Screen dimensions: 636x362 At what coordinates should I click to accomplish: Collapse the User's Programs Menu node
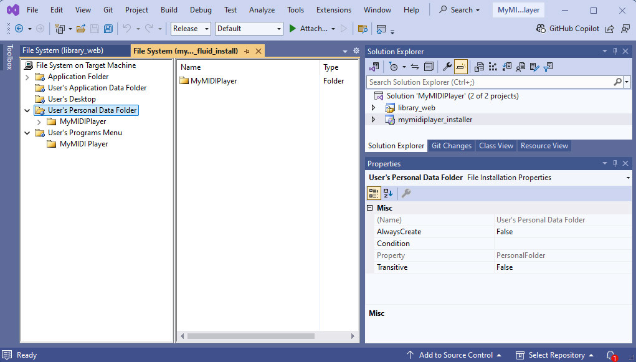27,133
